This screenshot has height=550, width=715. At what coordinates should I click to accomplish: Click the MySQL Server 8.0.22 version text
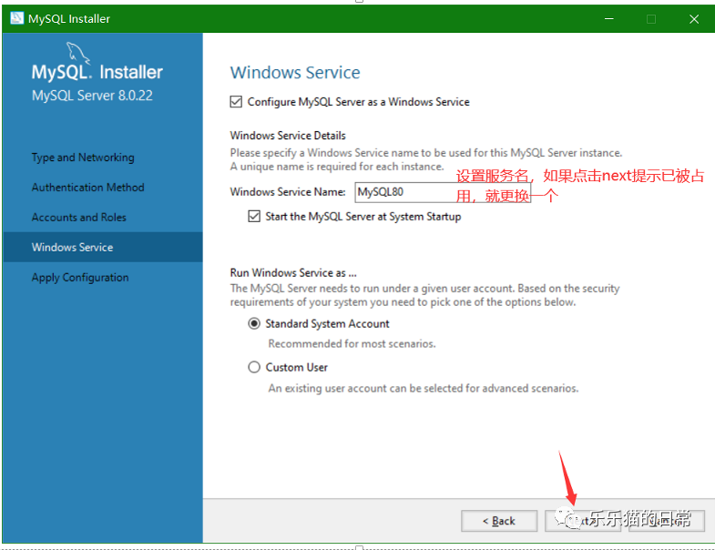(92, 96)
